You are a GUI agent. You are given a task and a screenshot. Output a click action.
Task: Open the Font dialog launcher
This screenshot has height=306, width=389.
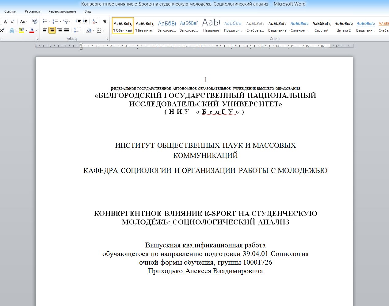pyautogui.click(x=37, y=39)
